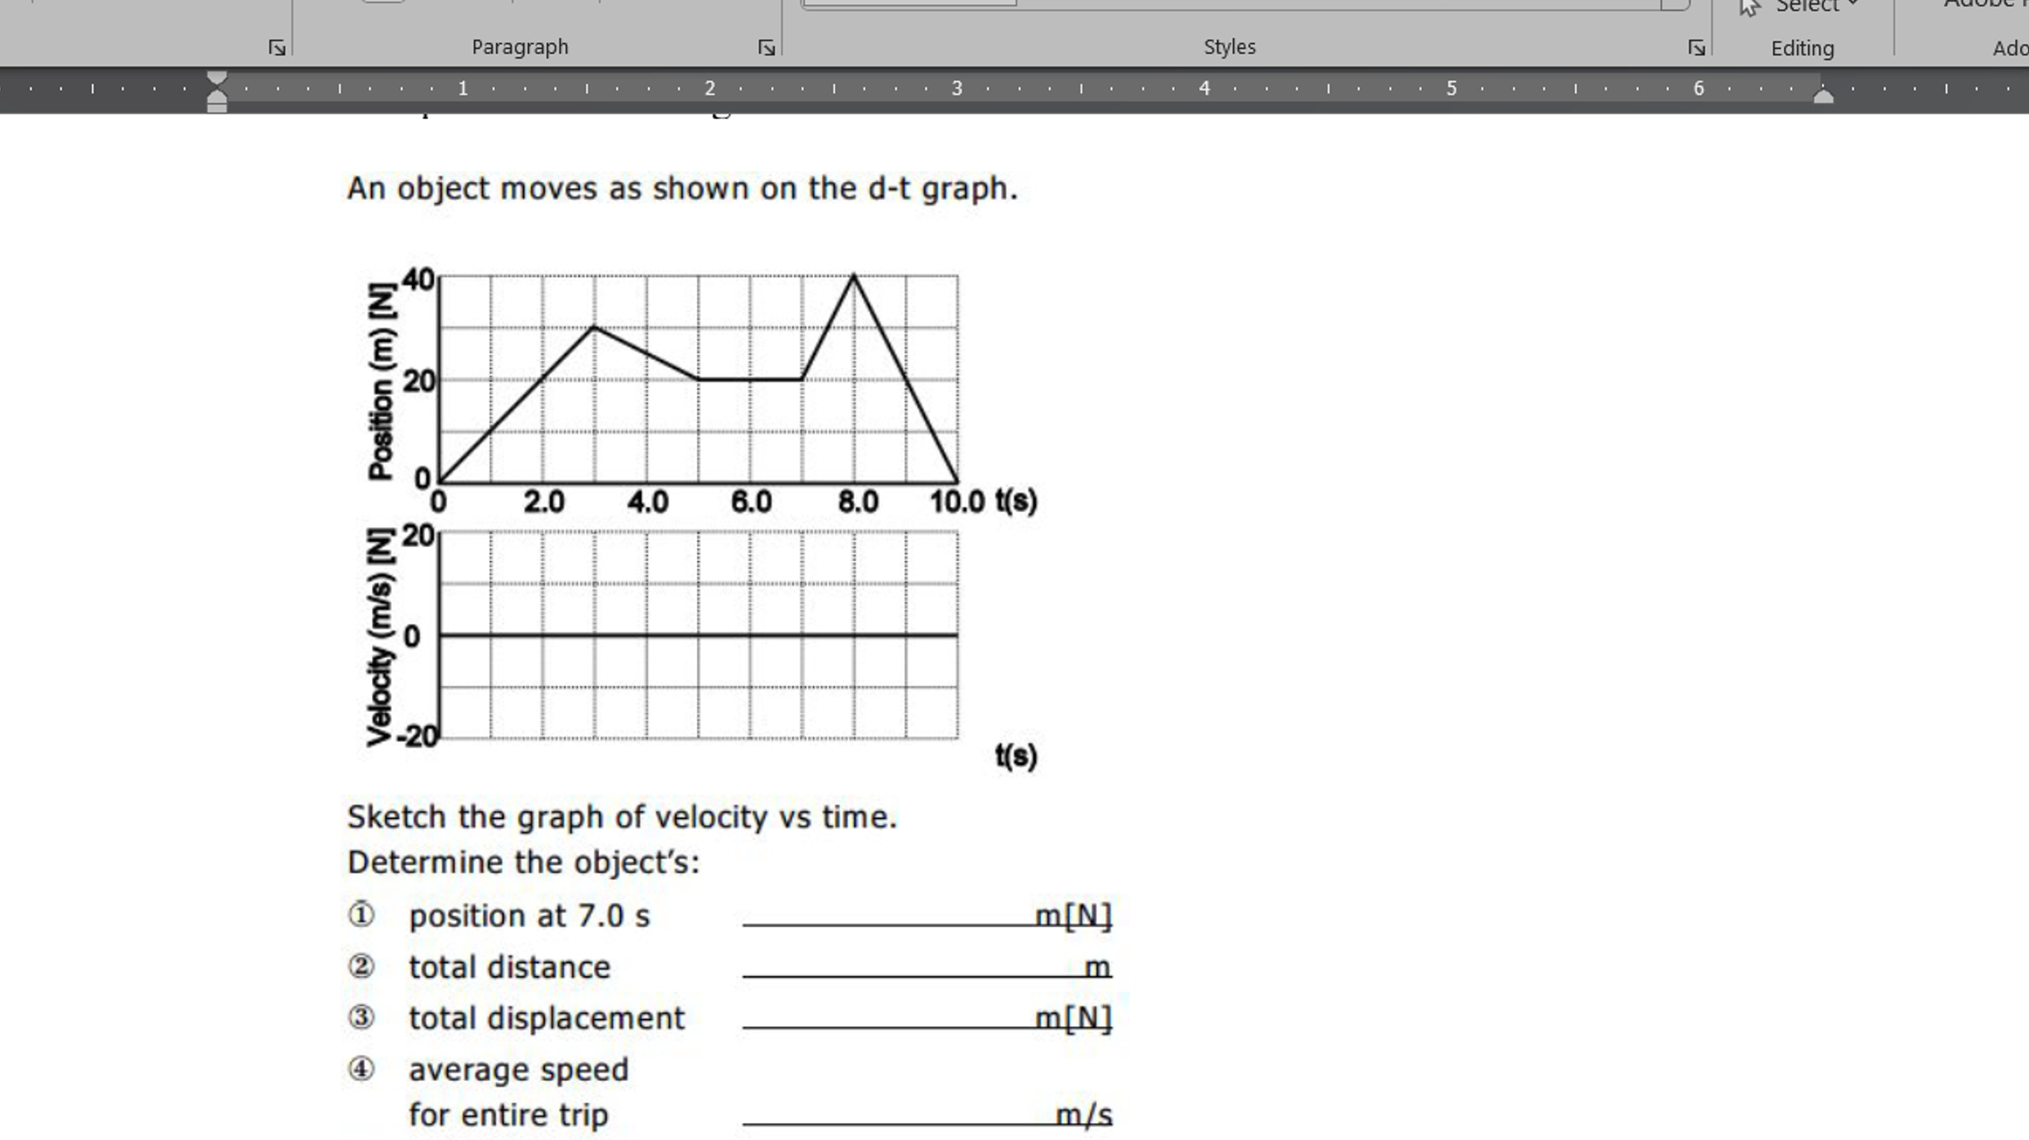This screenshot has width=2029, height=1140.
Task: Click the Editing group label
Action: tap(1803, 48)
